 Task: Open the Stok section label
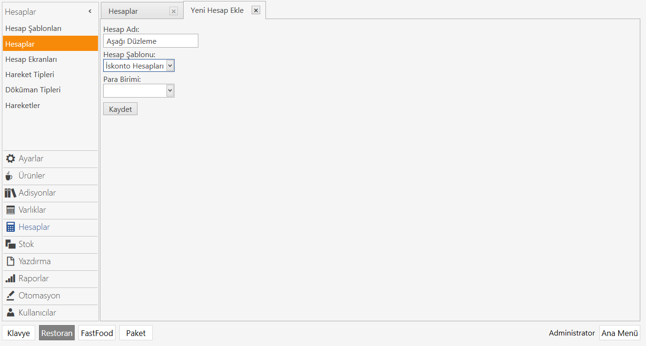[x=26, y=244]
